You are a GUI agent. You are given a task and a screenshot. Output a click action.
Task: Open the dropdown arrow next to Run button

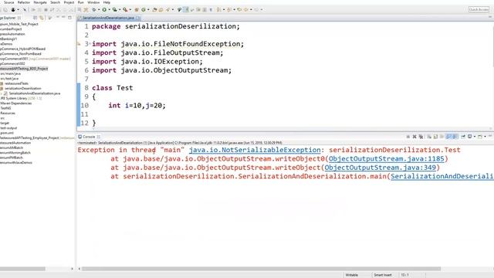pyautogui.click(x=110, y=10)
